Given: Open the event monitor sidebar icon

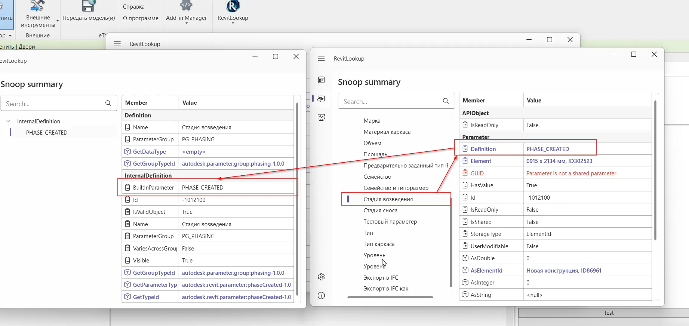Looking at the screenshot, I should coord(321,117).
